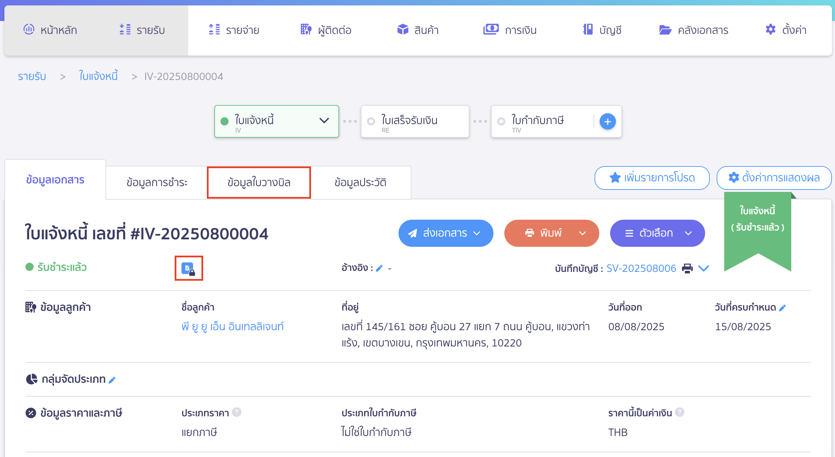Click the blue plus button on ใบกำกับภาษี
Viewport: 835px width, 457px height.
tap(607, 121)
